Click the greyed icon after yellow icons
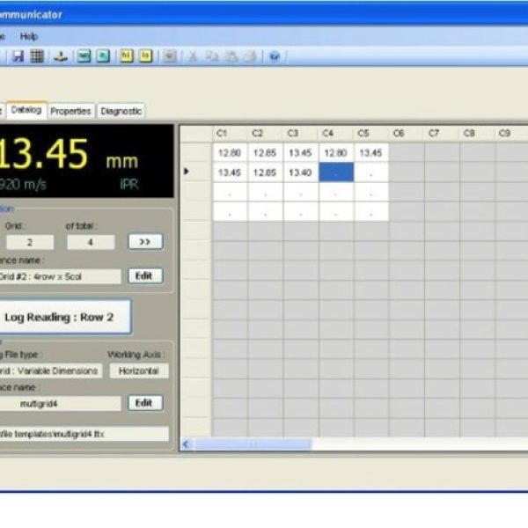 click(x=169, y=56)
